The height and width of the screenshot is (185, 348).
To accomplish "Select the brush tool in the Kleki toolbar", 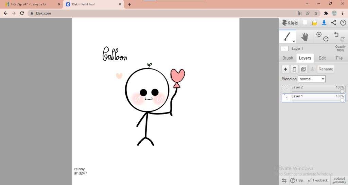I will pyautogui.click(x=288, y=37).
